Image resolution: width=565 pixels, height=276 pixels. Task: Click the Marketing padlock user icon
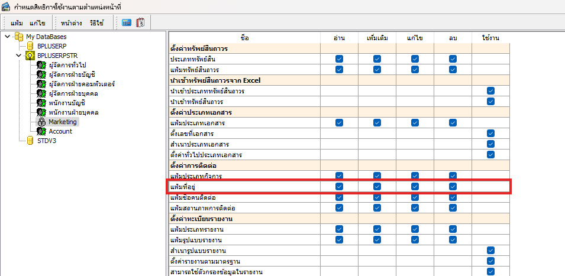41,122
